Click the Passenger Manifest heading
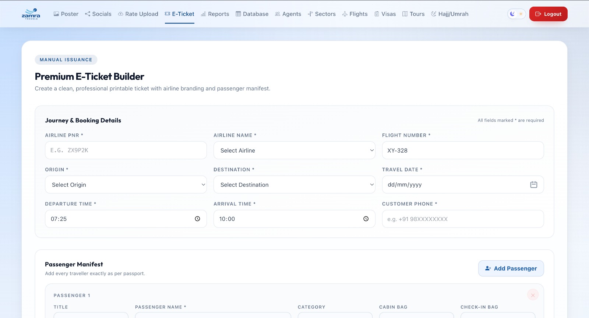The width and height of the screenshot is (589, 318). point(74,264)
